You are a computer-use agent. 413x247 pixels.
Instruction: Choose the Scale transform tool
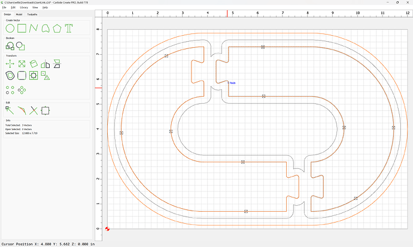[22, 64]
